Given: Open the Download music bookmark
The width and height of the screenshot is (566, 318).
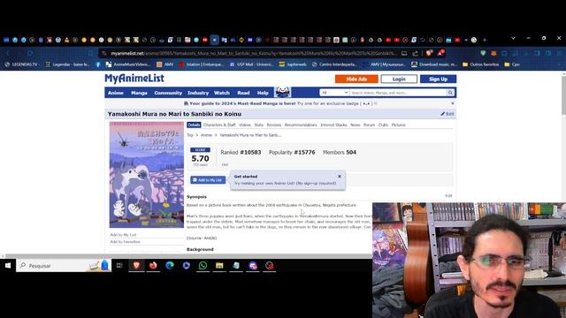Looking at the screenshot, I should tap(434, 64).
